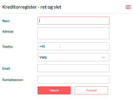Click the Kontaktperson input field

[73, 79]
